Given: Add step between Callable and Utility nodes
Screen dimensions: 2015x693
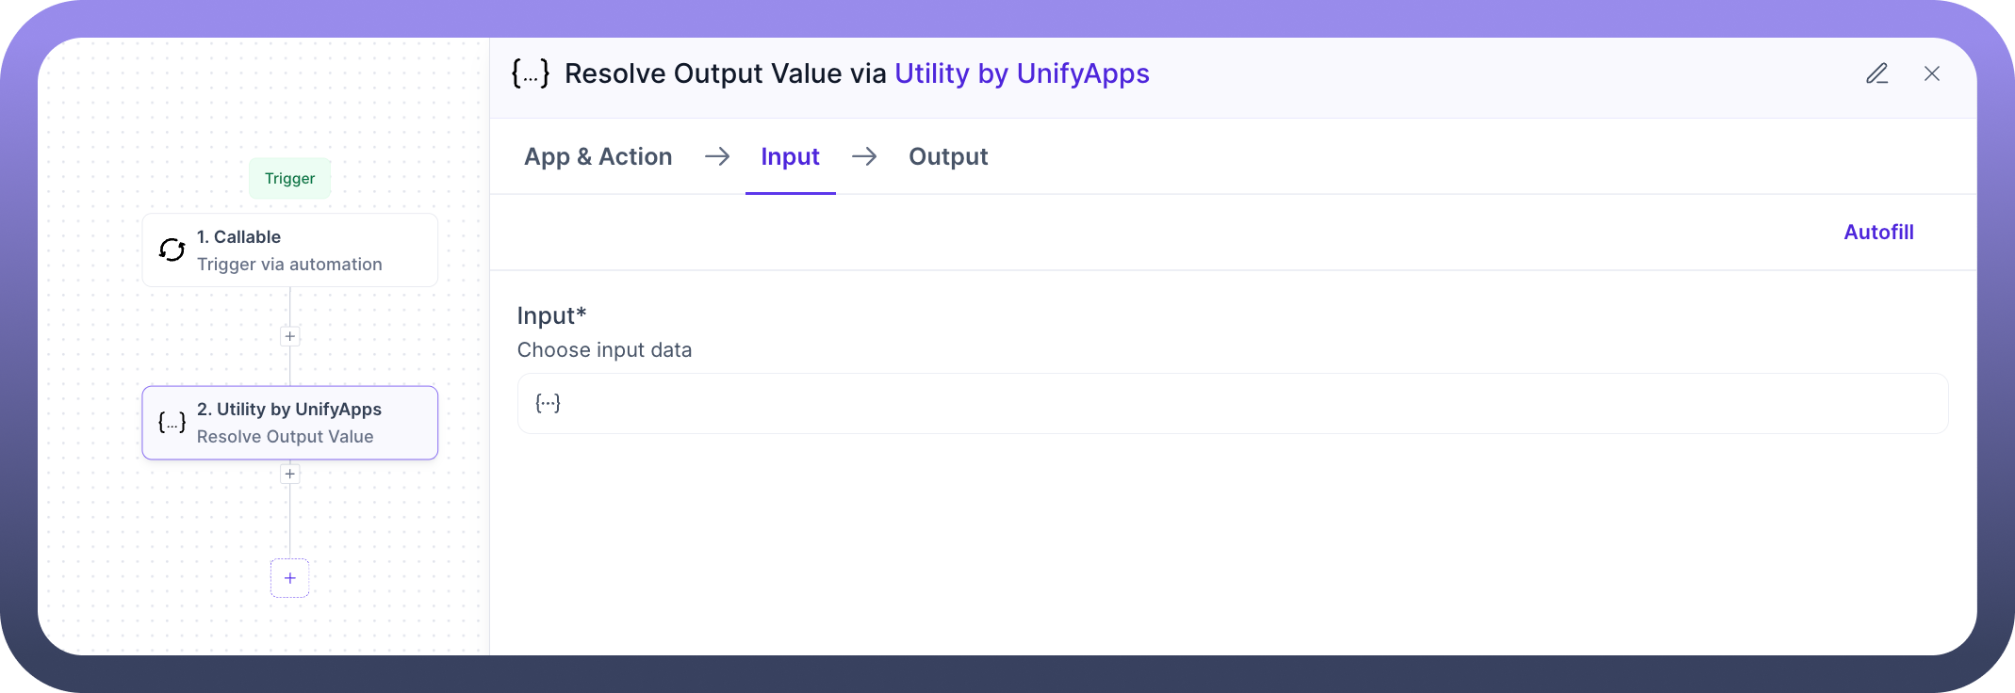Looking at the screenshot, I should point(289,336).
